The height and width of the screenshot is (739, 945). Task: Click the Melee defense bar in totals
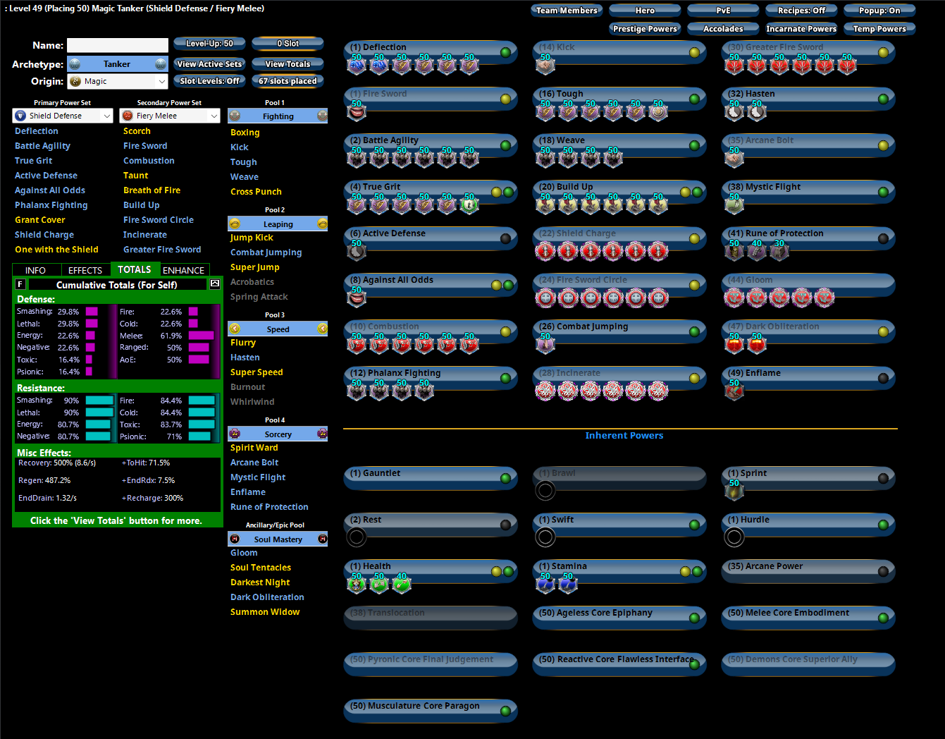click(x=201, y=336)
